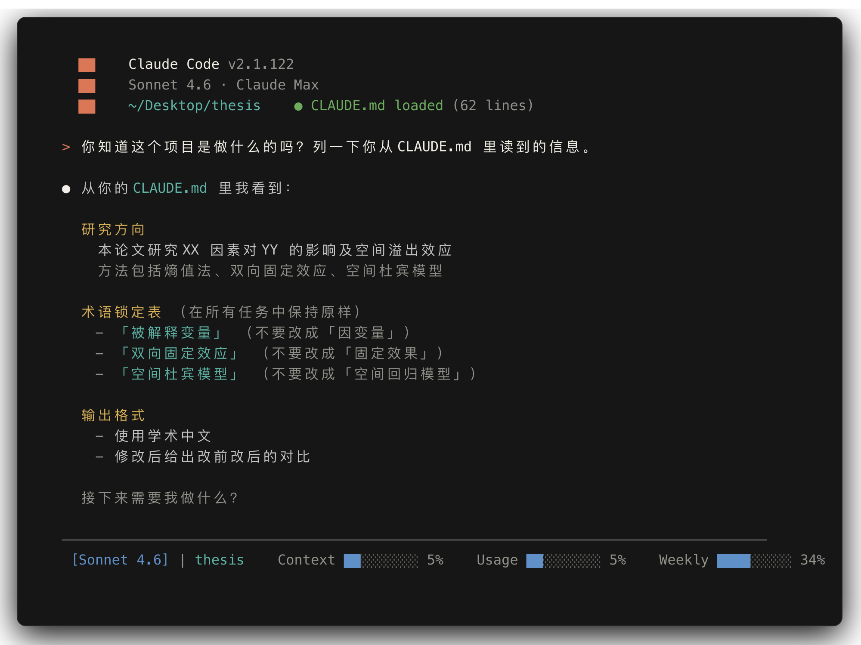
Task: Click the Weekly progress bar
Action: click(754, 561)
